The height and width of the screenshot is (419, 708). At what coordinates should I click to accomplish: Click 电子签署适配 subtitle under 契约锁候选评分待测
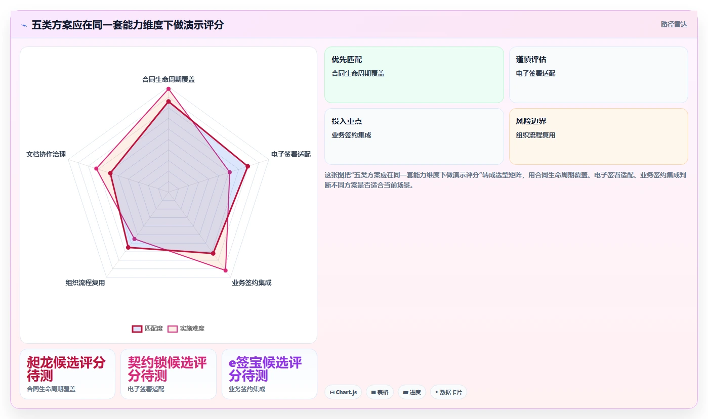click(x=146, y=389)
